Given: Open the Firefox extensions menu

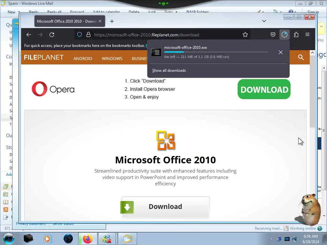Looking at the screenshot, I should pyautogui.click(x=296, y=34).
